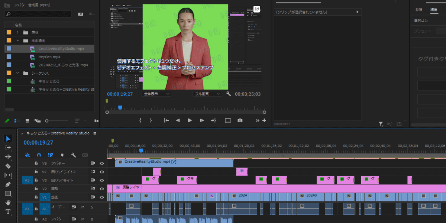Viewport: 446px width, 223px height.
Task: Toggle visibility of V5 アバター track
Action: [102, 163]
